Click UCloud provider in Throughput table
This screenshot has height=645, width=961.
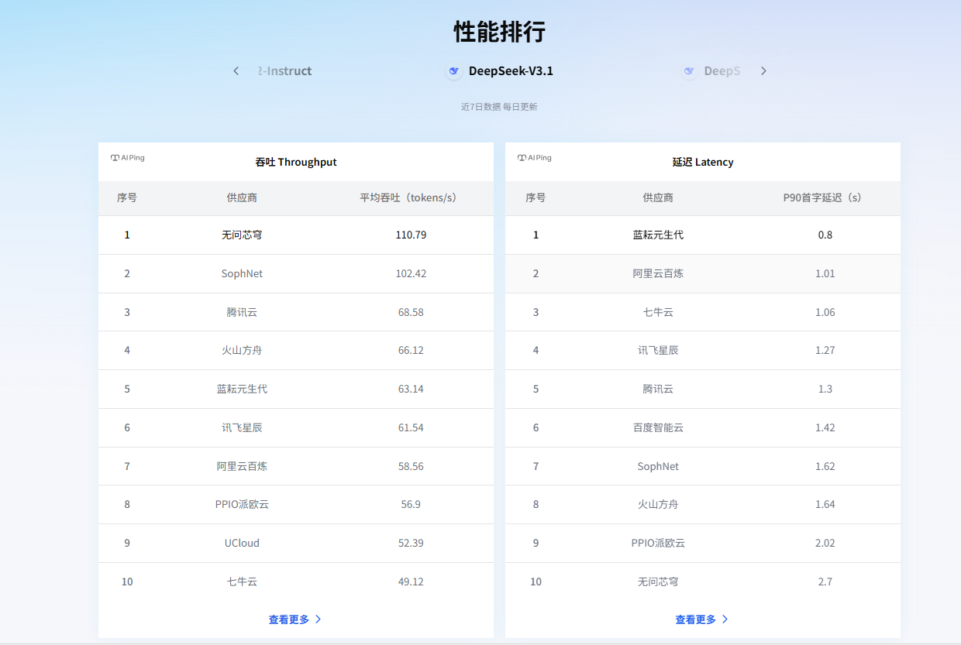pos(242,543)
